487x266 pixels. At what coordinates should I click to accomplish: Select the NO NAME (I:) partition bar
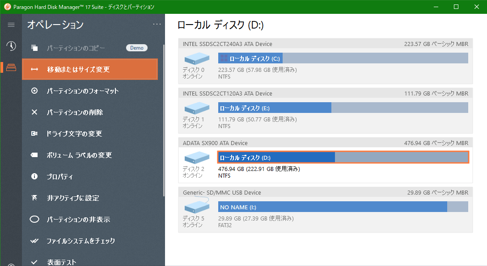tap(313, 207)
